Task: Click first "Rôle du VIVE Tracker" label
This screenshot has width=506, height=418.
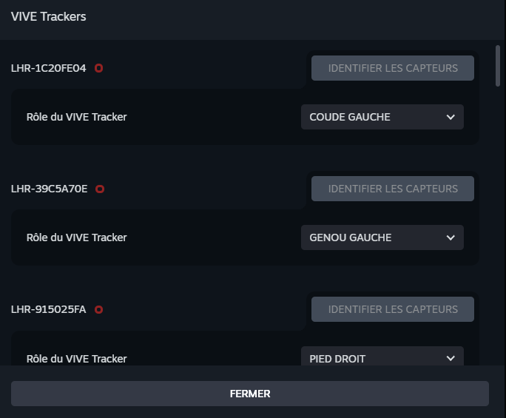Action: point(77,117)
